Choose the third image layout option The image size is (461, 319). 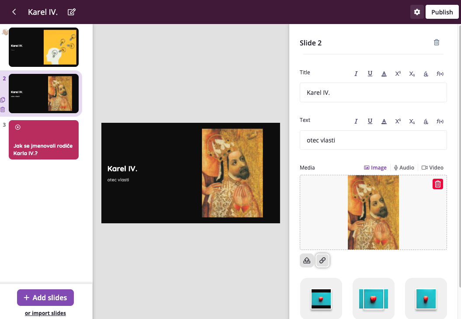[426, 299]
